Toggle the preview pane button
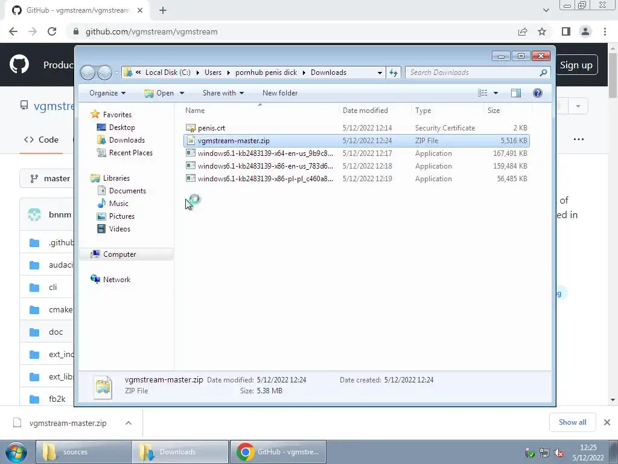618x464 pixels. click(x=515, y=93)
